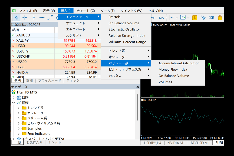Click the Free Indicators folder icon

[x=24, y=134]
